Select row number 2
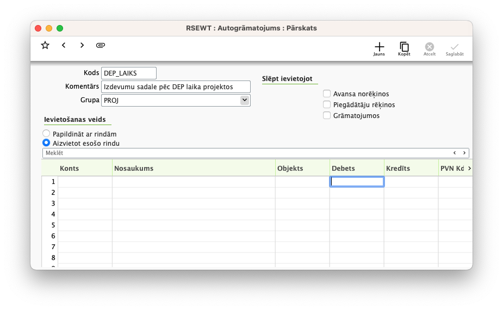The image size is (503, 310). [50, 193]
